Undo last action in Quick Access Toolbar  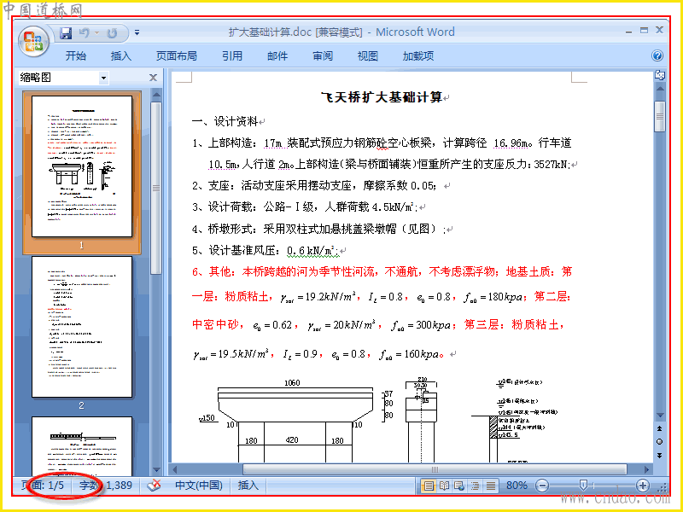[x=84, y=32]
